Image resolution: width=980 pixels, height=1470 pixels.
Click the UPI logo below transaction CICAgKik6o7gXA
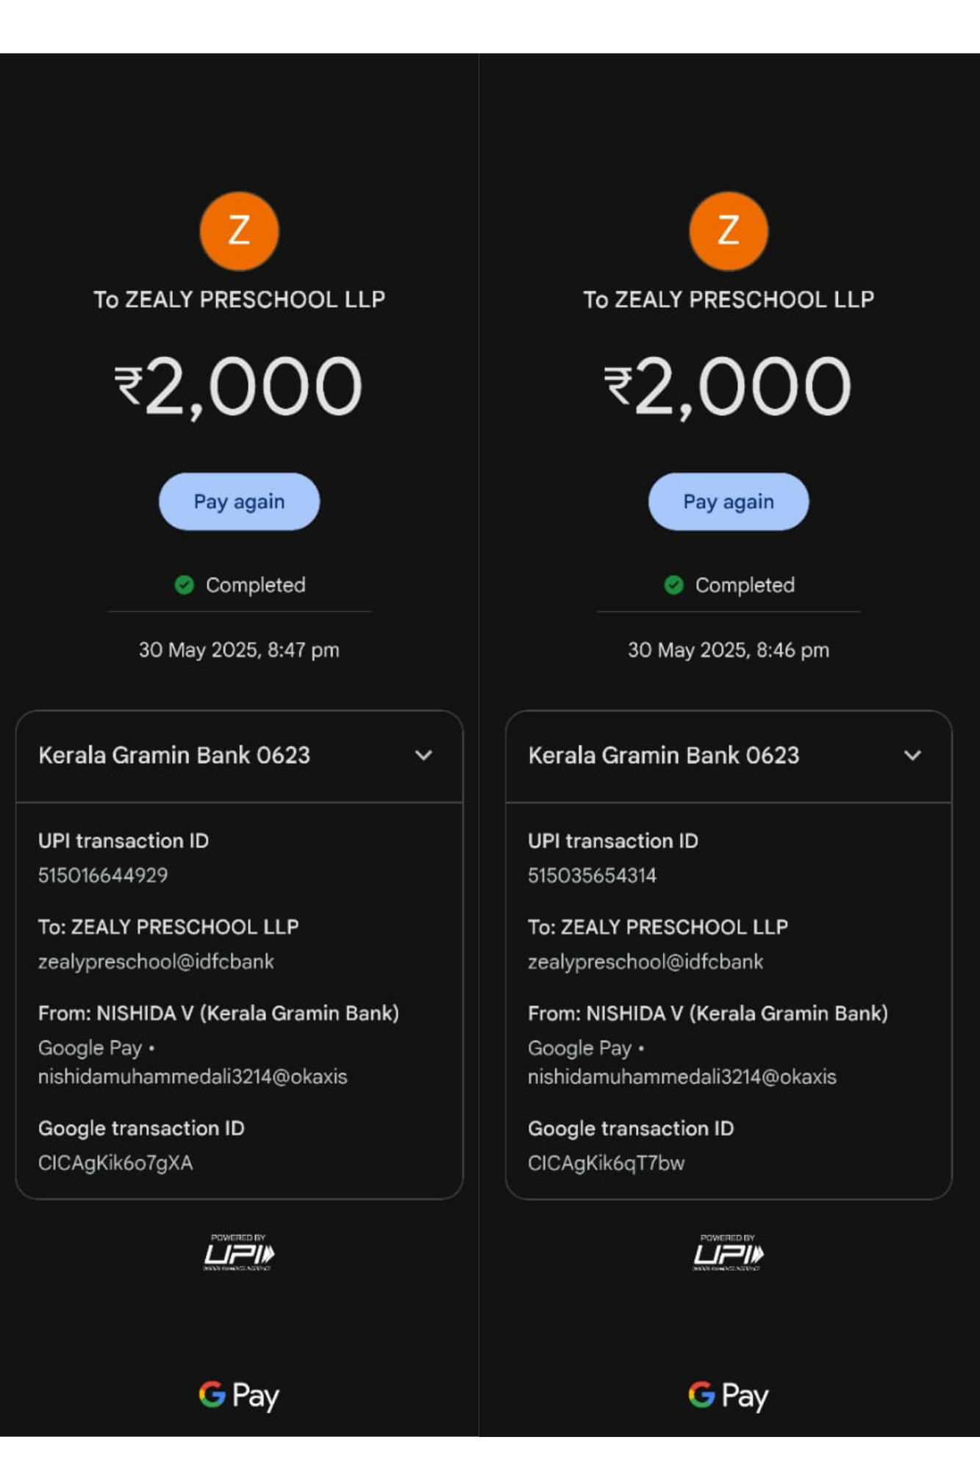pos(238,1252)
